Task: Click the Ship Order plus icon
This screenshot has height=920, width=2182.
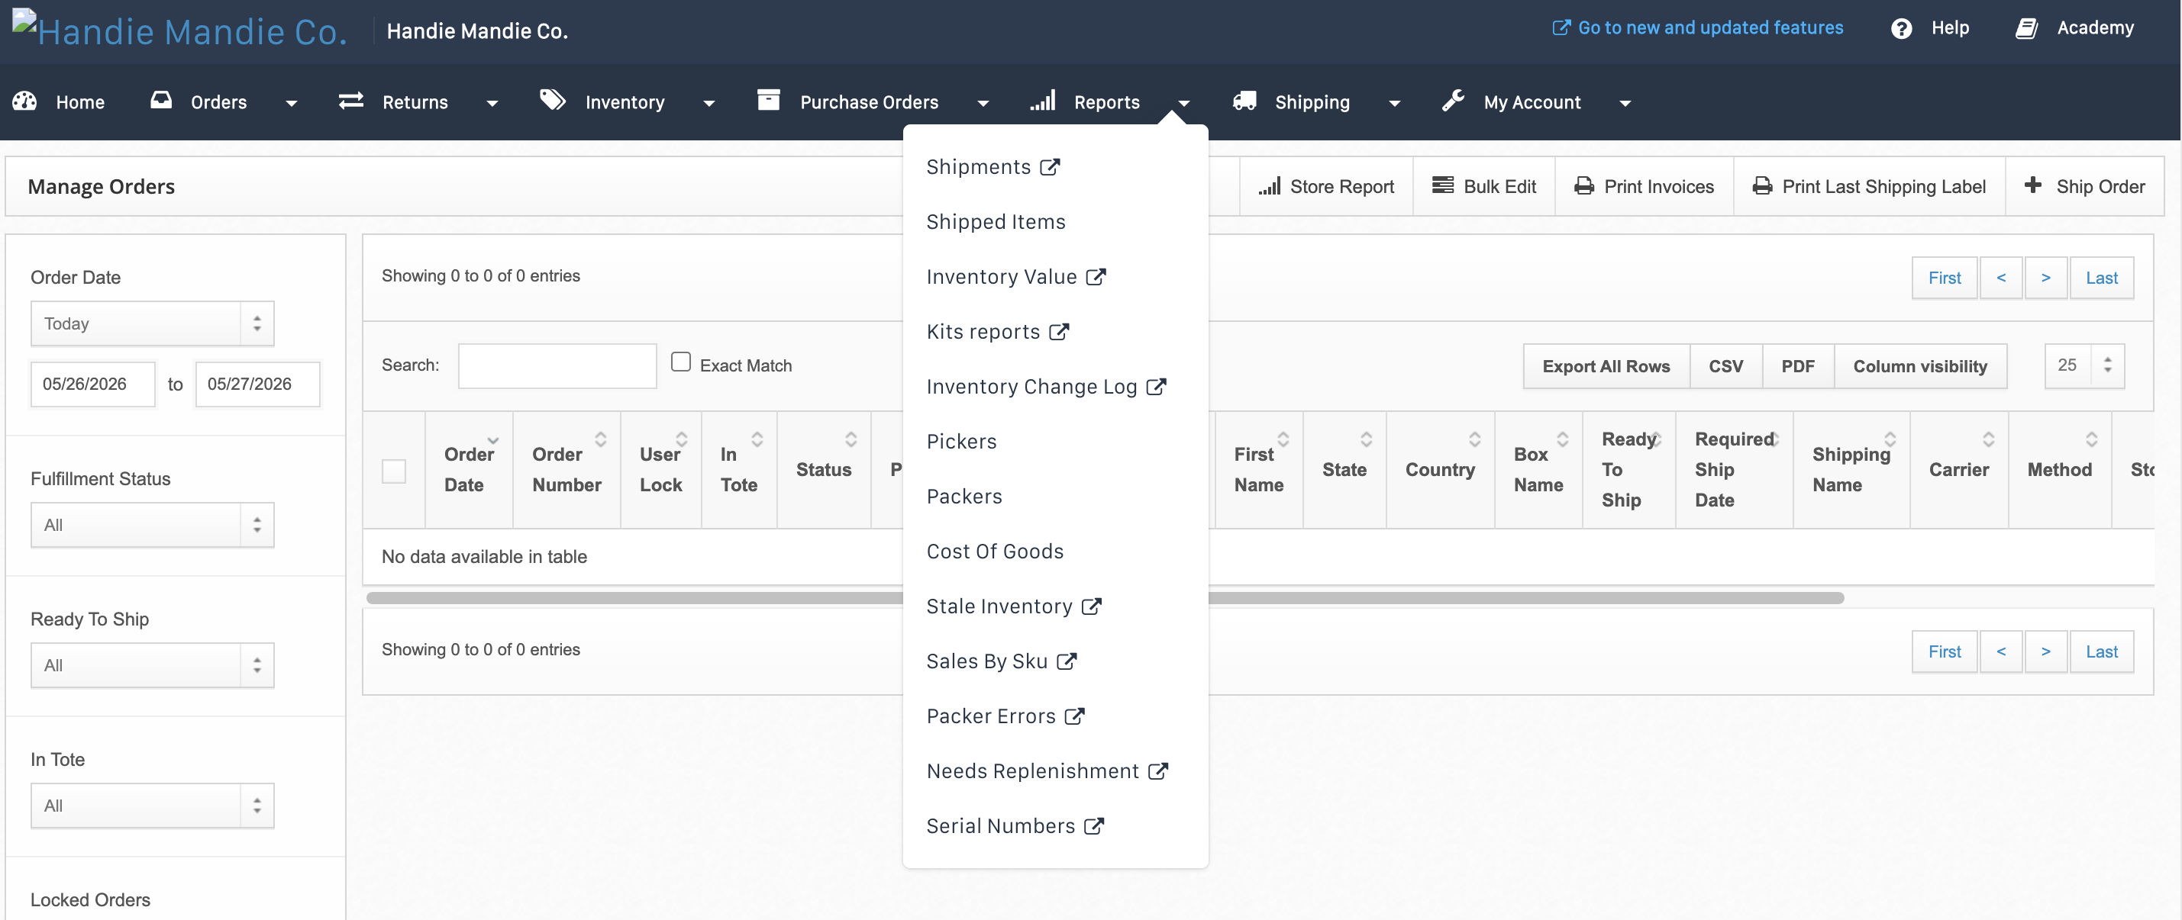Action: (2033, 185)
